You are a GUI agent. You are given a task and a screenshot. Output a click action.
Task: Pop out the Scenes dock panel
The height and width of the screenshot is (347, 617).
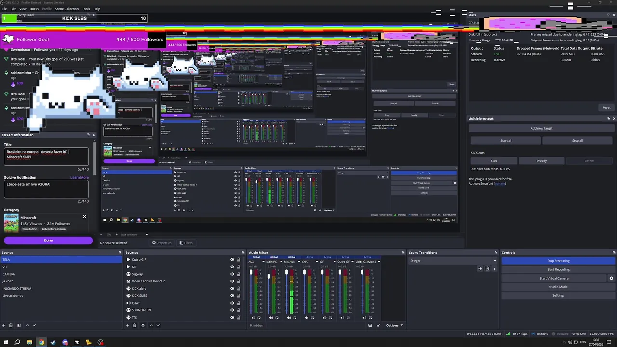click(120, 252)
